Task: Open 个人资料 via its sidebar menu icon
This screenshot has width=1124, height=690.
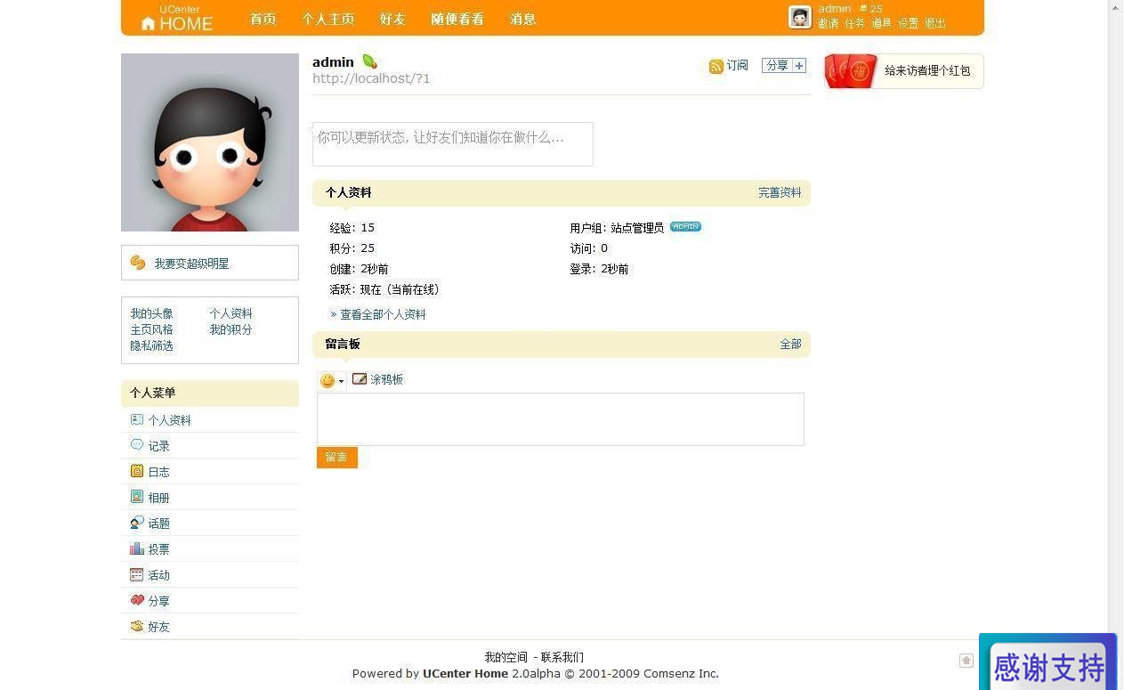Action: click(x=136, y=419)
